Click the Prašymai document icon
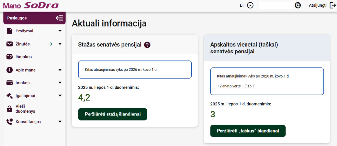 click(9, 31)
